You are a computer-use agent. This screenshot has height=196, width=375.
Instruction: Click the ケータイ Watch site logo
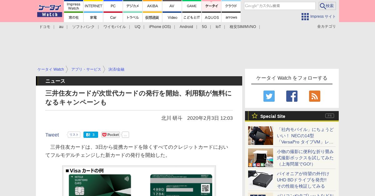50,11
